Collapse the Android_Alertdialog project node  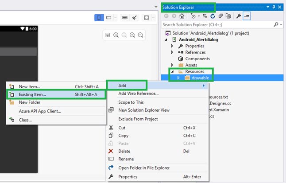click(x=166, y=39)
